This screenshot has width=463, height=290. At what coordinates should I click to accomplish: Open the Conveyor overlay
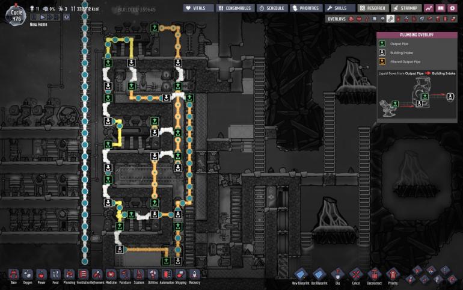tap(453, 19)
